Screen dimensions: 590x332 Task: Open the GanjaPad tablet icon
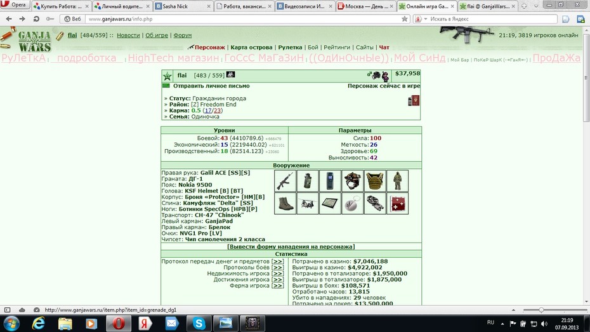click(330, 203)
